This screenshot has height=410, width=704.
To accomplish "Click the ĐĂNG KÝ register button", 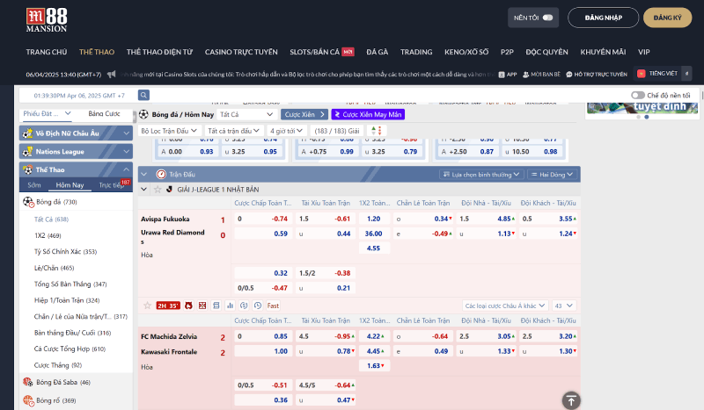I will point(667,18).
